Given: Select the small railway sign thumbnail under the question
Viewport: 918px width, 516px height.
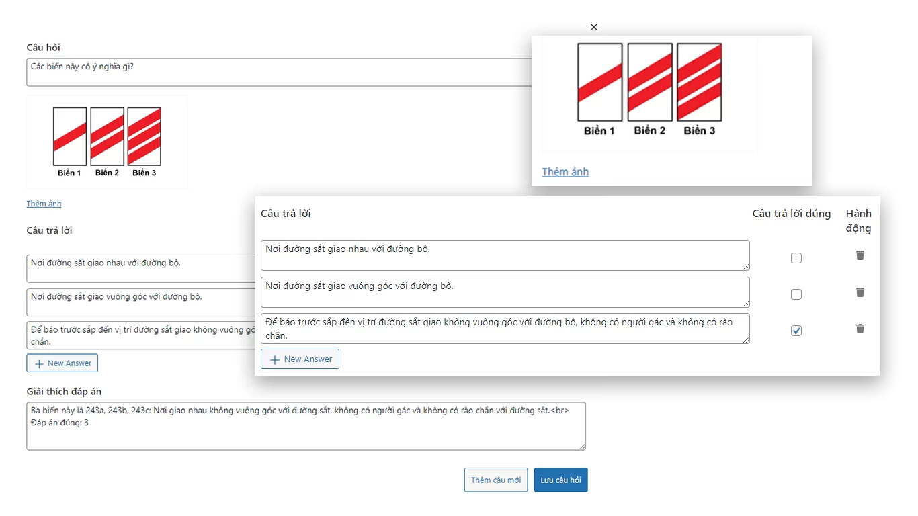Looking at the screenshot, I should (x=107, y=142).
